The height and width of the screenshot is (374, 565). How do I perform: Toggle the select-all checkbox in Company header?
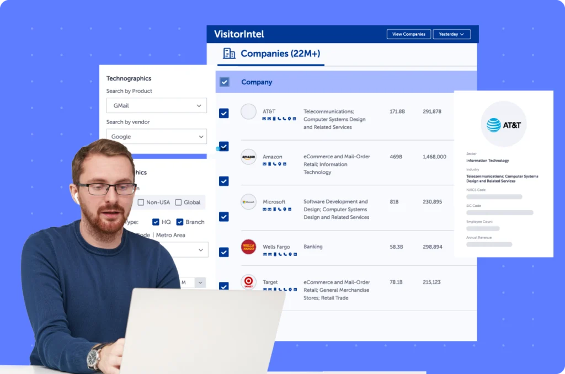pos(224,82)
